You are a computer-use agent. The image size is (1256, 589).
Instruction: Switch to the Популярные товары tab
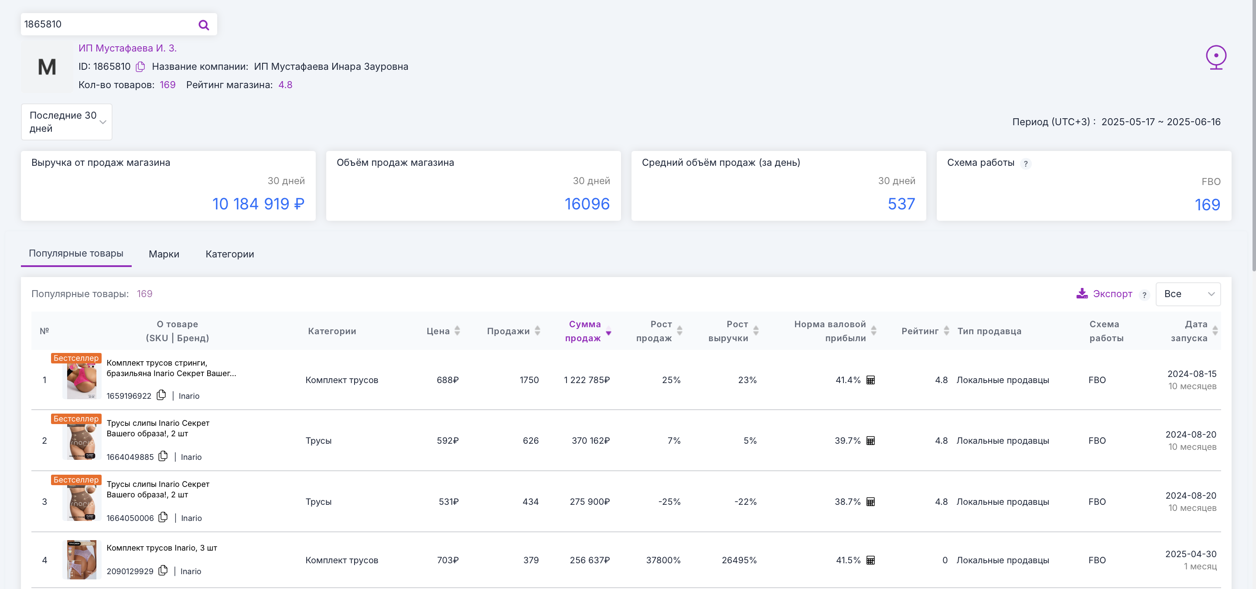76,253
